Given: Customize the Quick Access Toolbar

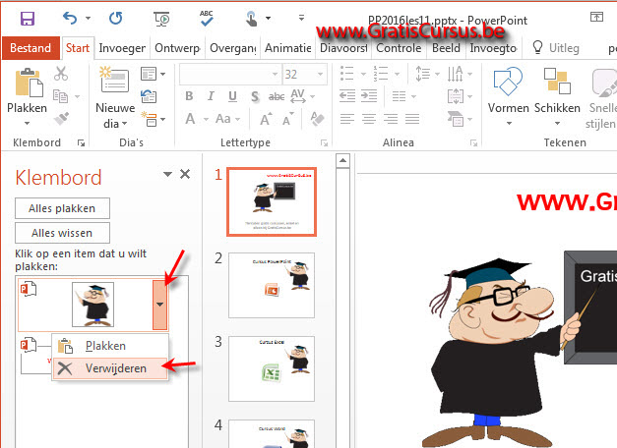Looking at the screenshot, I should tap(301, 18).
